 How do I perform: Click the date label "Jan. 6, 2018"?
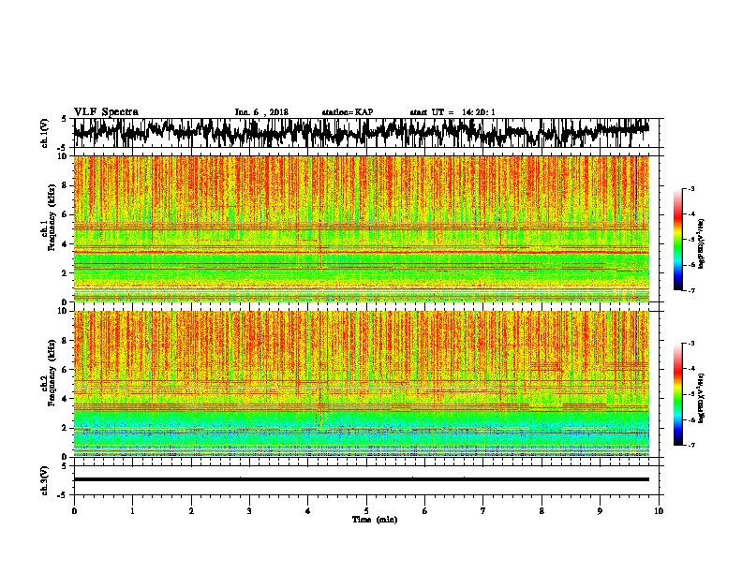pyautogui.click(x=261, y=112)
